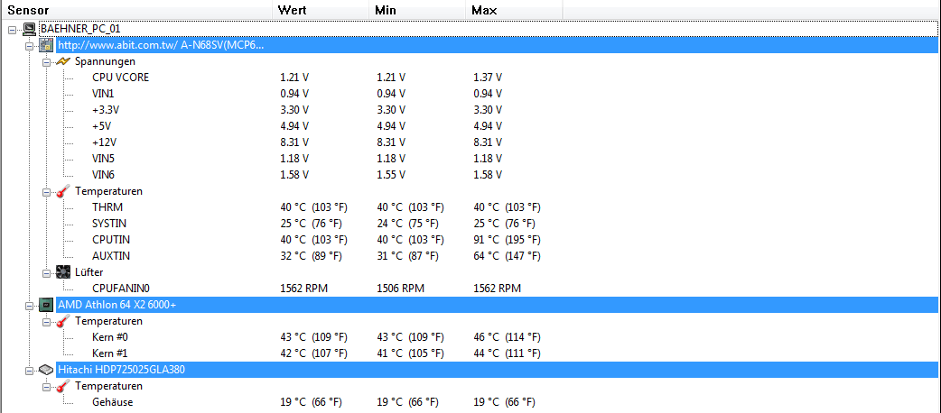Viewport: 941px width, 413px height.
Task: Click the thermometer icon above the THRM row
Action: [63, 191]
